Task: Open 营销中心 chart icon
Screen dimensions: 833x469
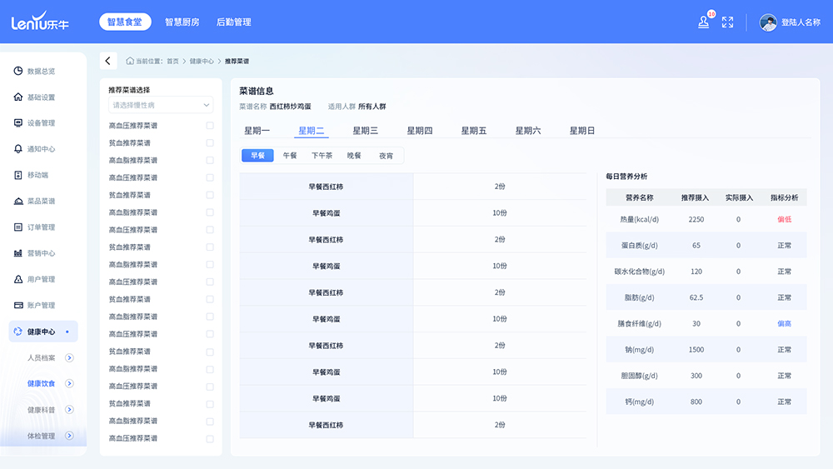Action: point(18,252)
